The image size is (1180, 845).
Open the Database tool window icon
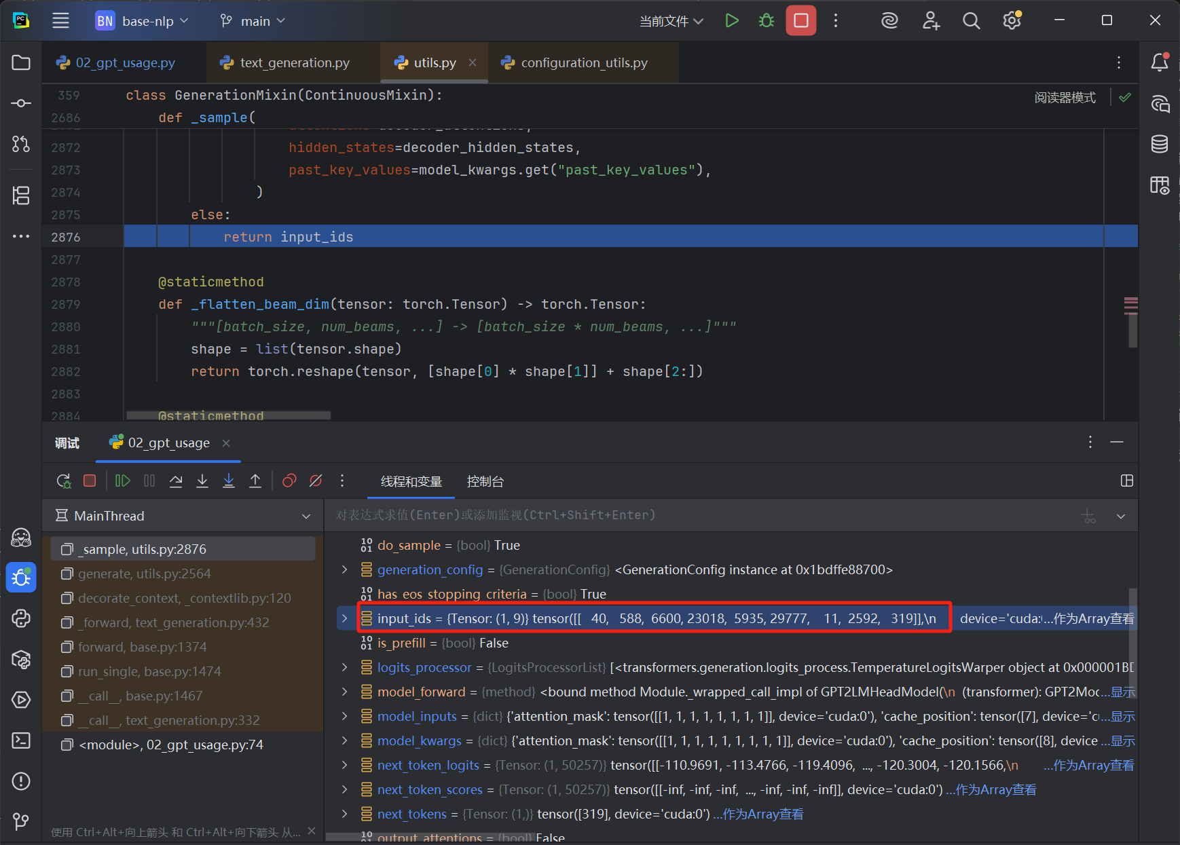click(x=1160, y=144)
